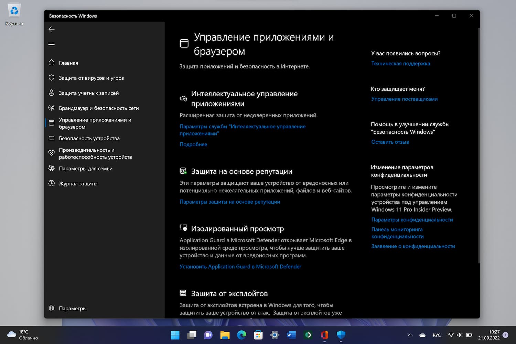Click Установить Application Guard в Microsoft Defender

240,266
